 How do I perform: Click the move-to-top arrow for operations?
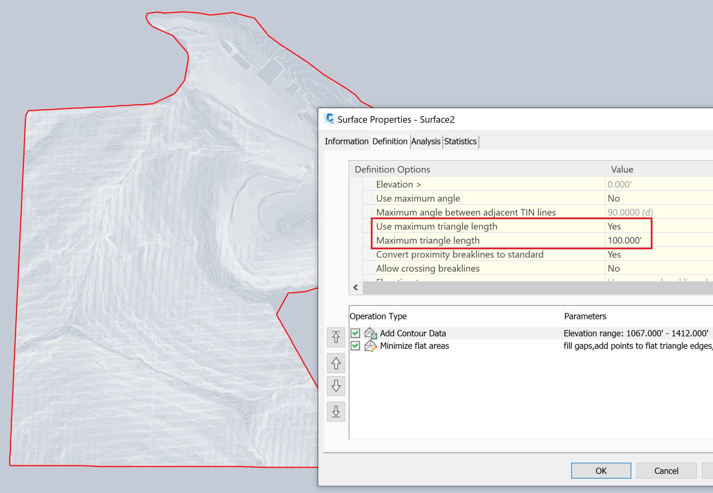pyautogui.click(x=336, y=337)
